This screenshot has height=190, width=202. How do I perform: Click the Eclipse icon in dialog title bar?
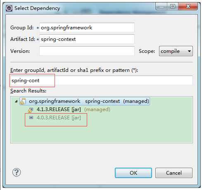coord(9,8)
